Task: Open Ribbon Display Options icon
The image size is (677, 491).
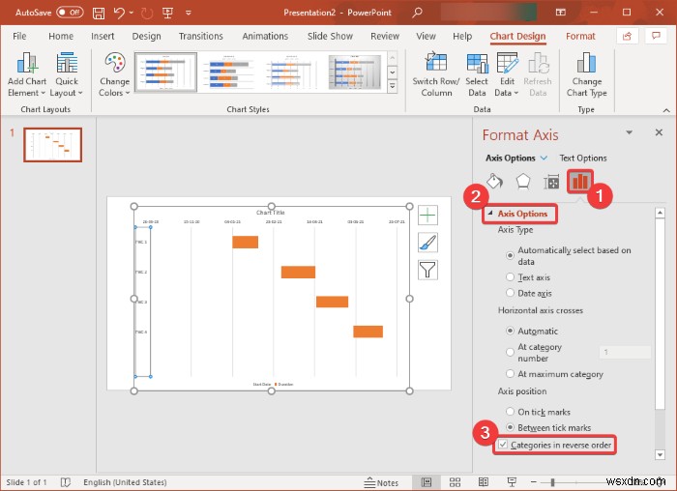Action: click(561, 13)
